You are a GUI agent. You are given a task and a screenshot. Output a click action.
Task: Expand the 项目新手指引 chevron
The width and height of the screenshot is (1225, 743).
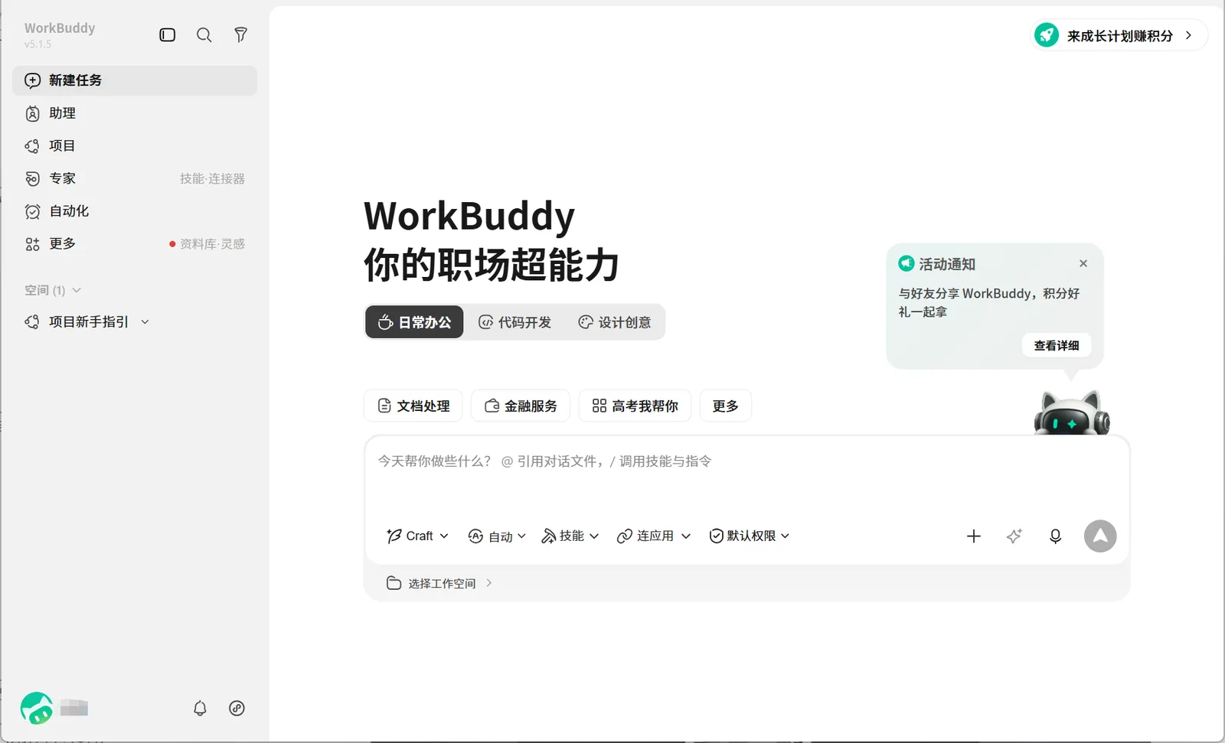click(145, 322)
